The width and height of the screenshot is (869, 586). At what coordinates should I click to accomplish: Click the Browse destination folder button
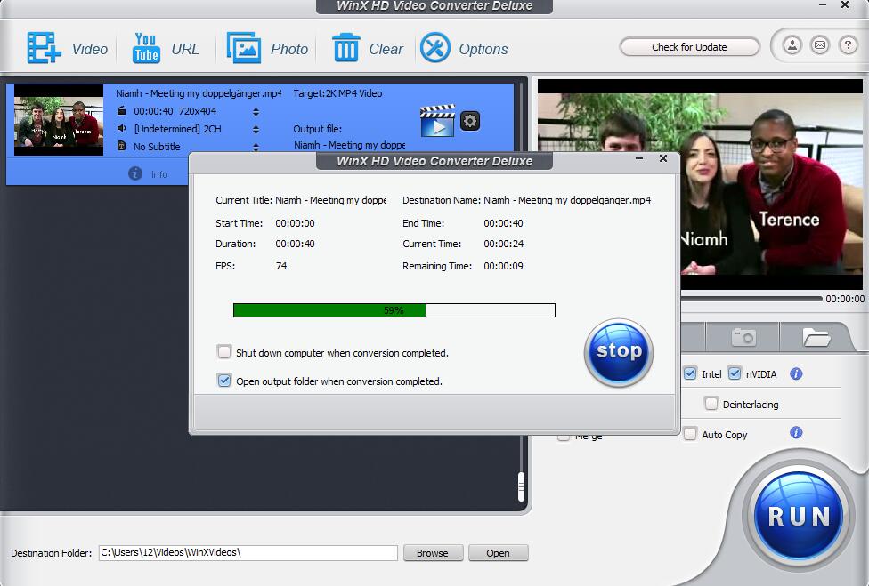click(433, 552)
